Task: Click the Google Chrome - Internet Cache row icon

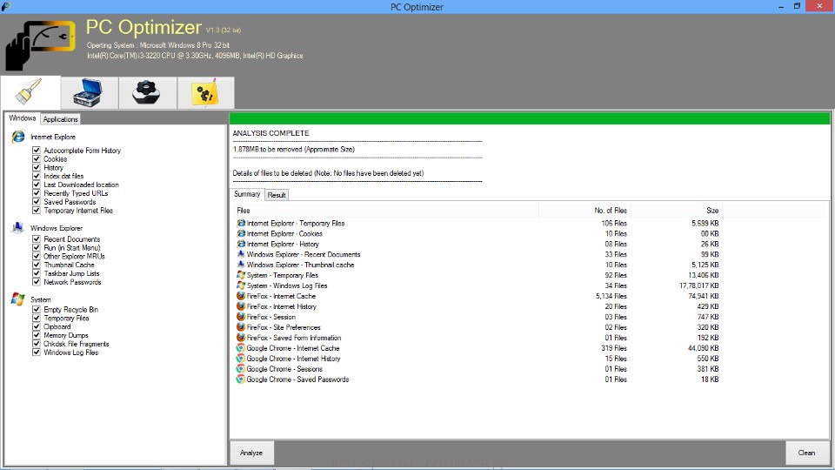Action: click(x=241, y=348)
